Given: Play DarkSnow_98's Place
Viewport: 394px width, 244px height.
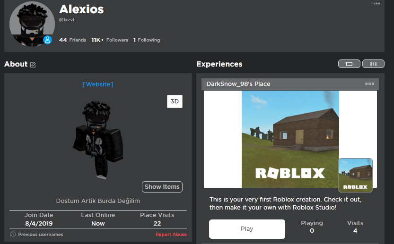Looking at the screenshot, I should 247,229.
